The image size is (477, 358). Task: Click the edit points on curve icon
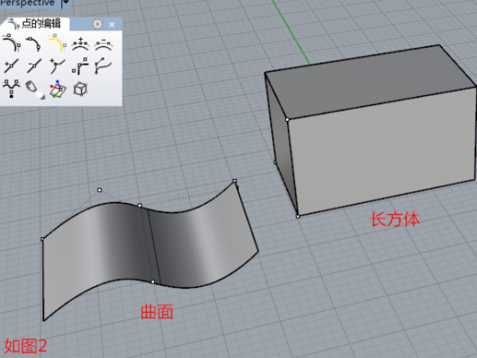[x=33, y=43]
